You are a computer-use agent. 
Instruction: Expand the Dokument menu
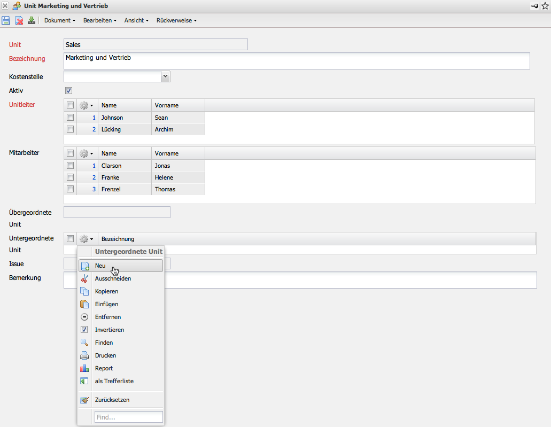tap(59, 20)
